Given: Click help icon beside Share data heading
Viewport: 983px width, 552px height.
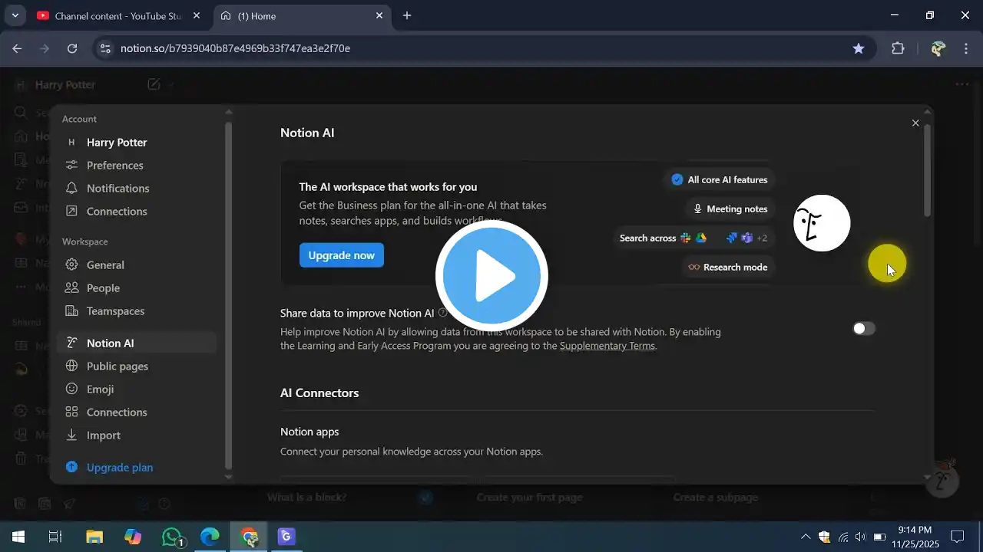Looking at the screenshot, I should (x=442, y=313).
